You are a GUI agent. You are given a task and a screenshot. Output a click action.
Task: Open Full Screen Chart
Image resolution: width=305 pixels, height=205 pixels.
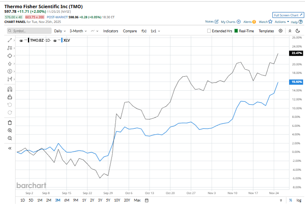coord(288,15)
